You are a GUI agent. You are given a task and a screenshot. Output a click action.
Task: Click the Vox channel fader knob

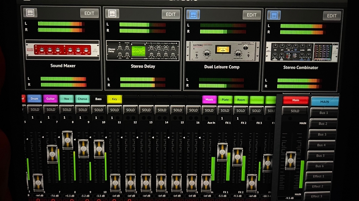click(67, 140)
